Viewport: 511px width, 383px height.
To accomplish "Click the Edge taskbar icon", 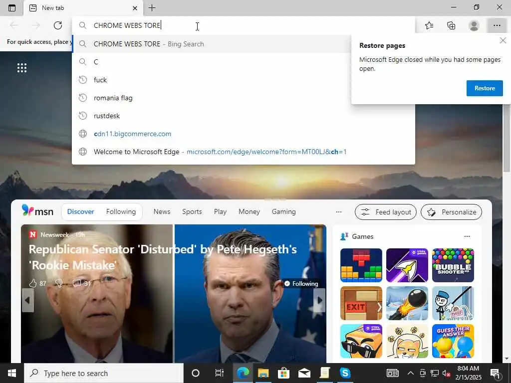I will coord(243,373).
